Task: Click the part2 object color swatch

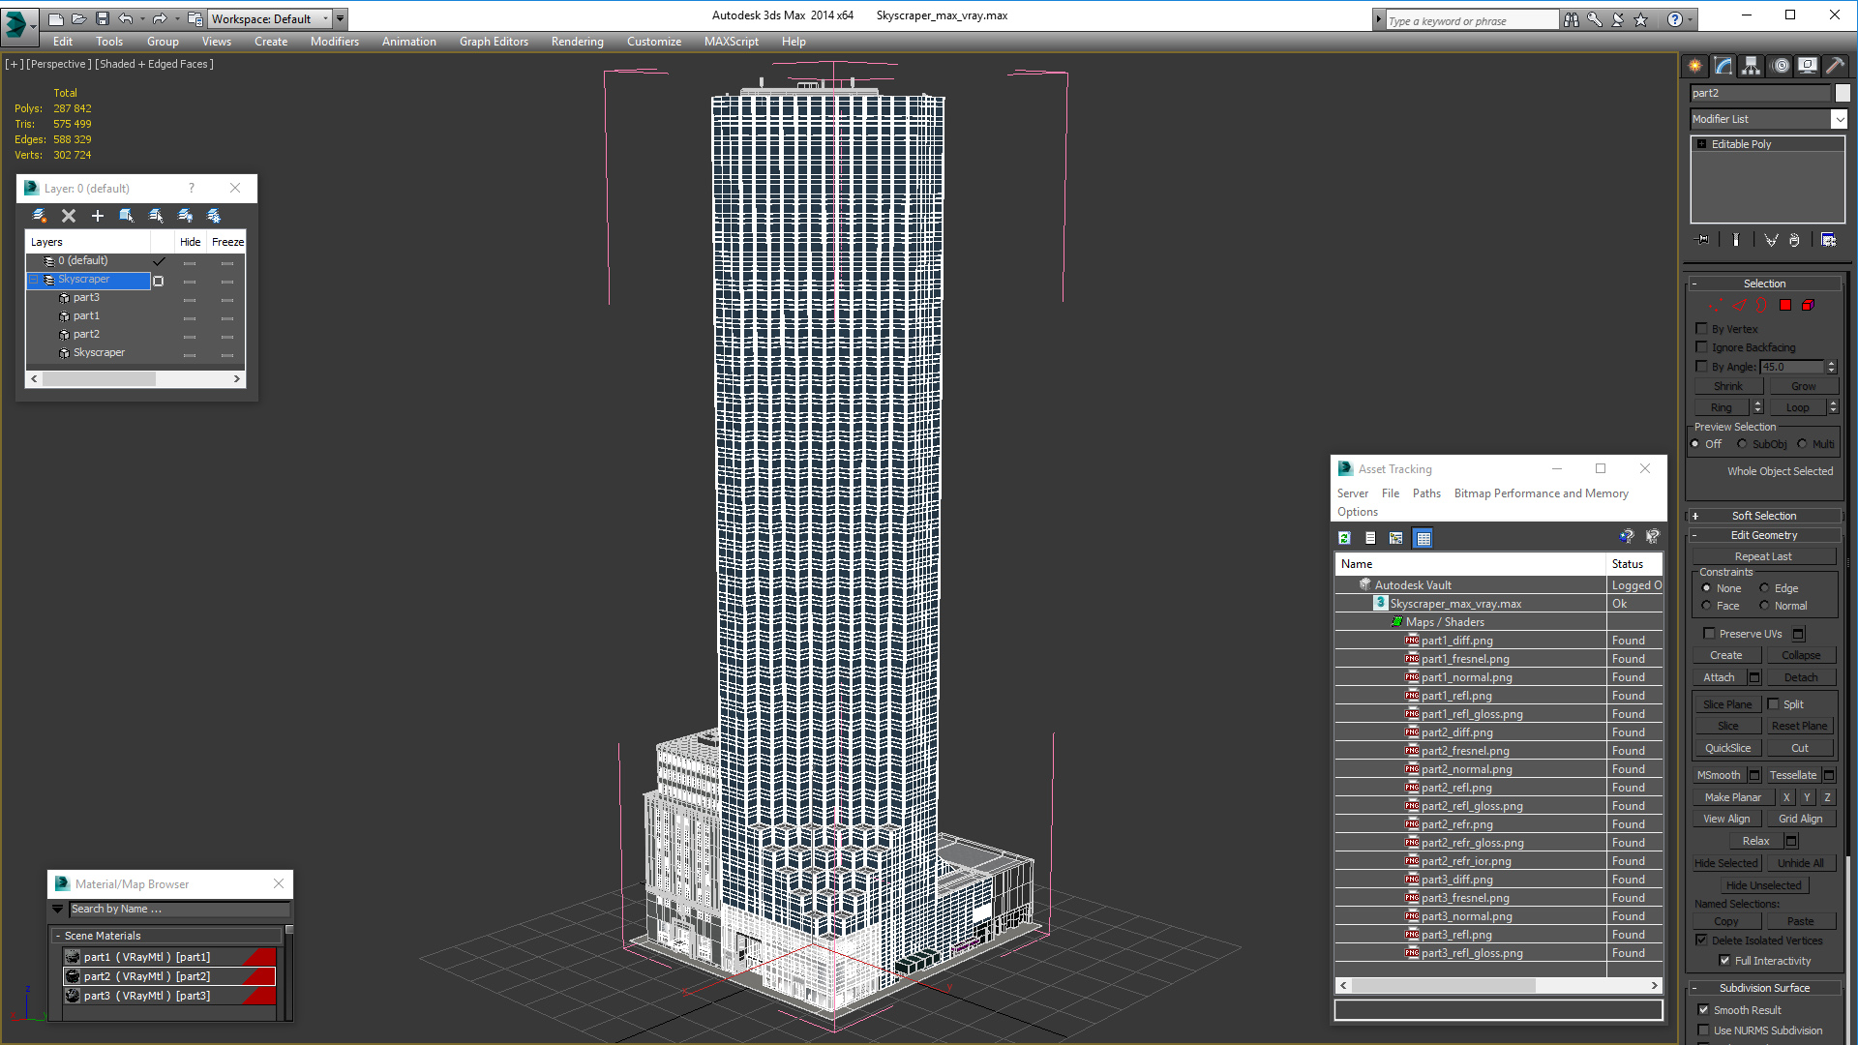Action: tap(1843, 93)
